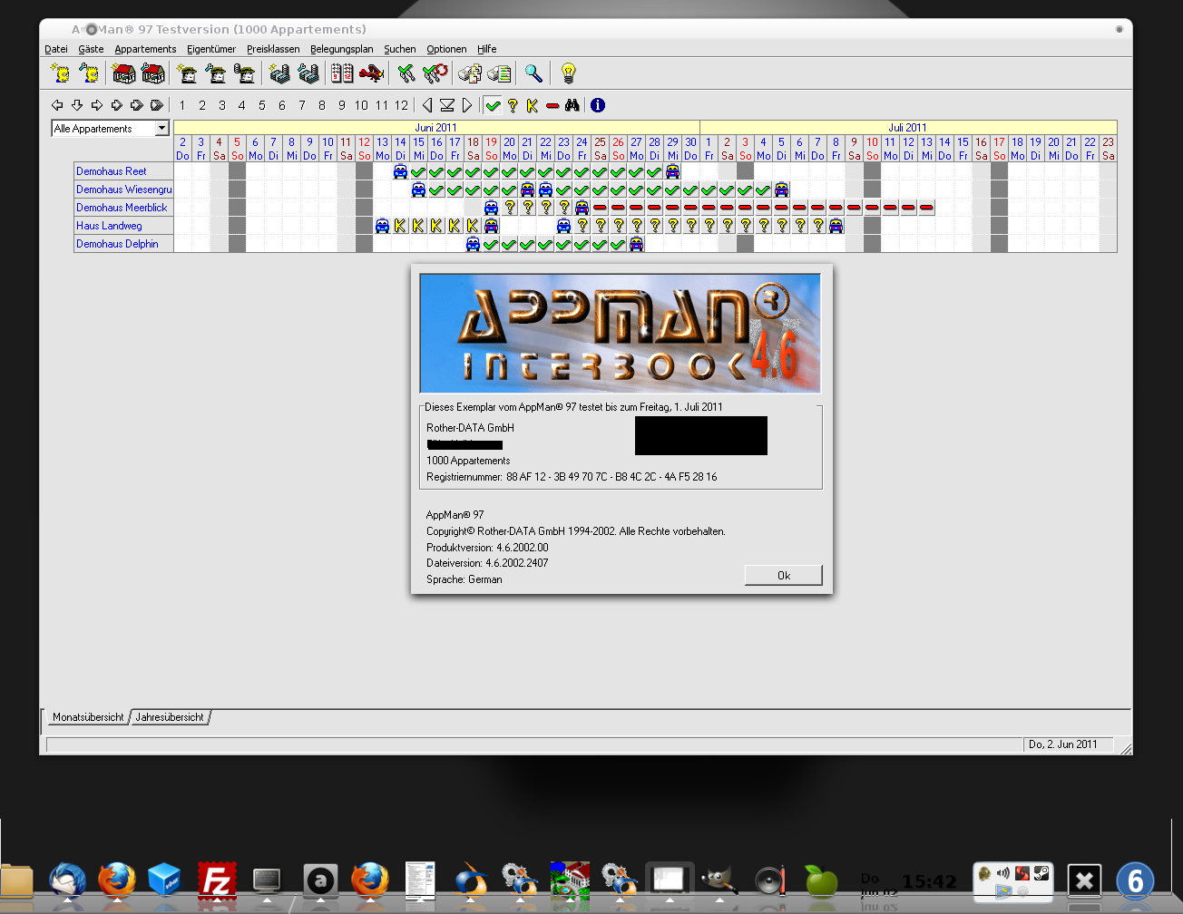Select the Haus Landweg apartment row

click(x=123, y=226)
